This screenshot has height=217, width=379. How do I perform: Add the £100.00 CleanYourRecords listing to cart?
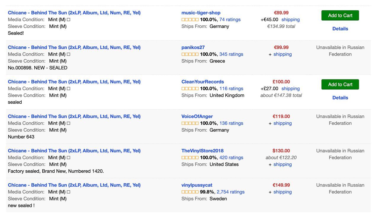pyautogui.click(x=340, y=84)
